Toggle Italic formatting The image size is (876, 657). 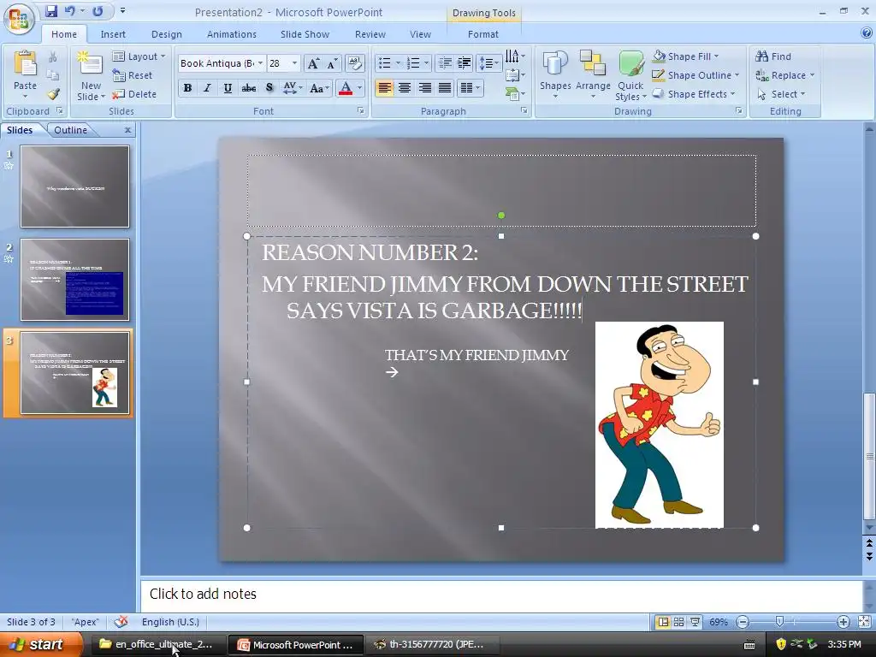click(x=207, y=88)
